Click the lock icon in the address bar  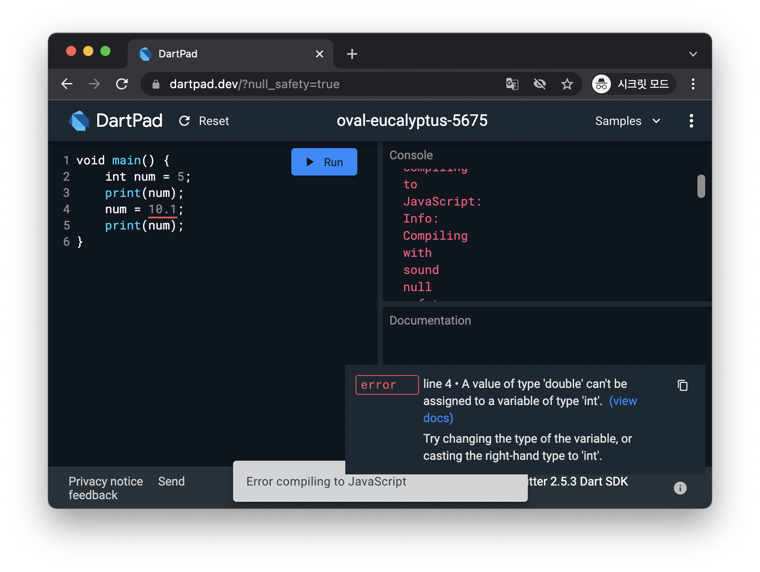pos(156,84)
